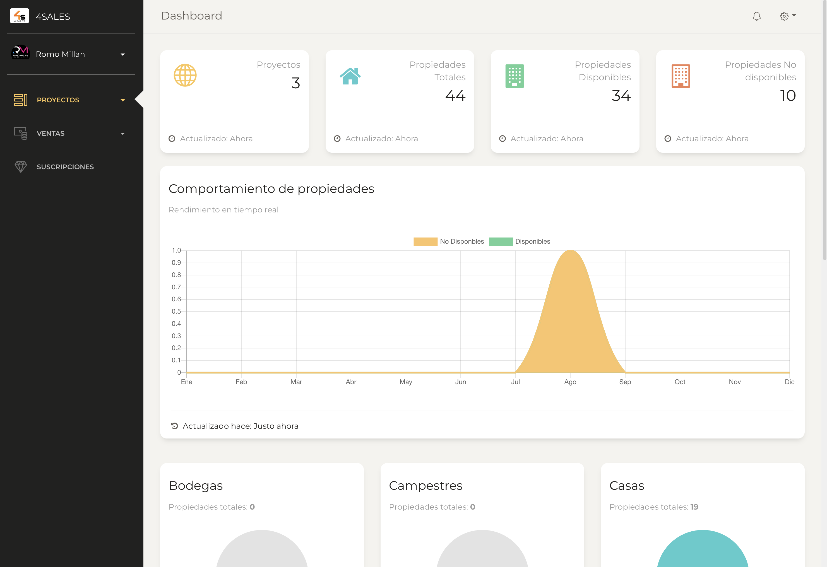Click the Propiedades No disponibles value 10
This screenshot has height=567, width=827.
tap(788, 96)
